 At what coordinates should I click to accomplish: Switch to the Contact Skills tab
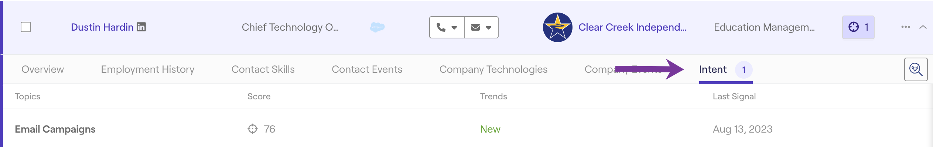(263, 69)
